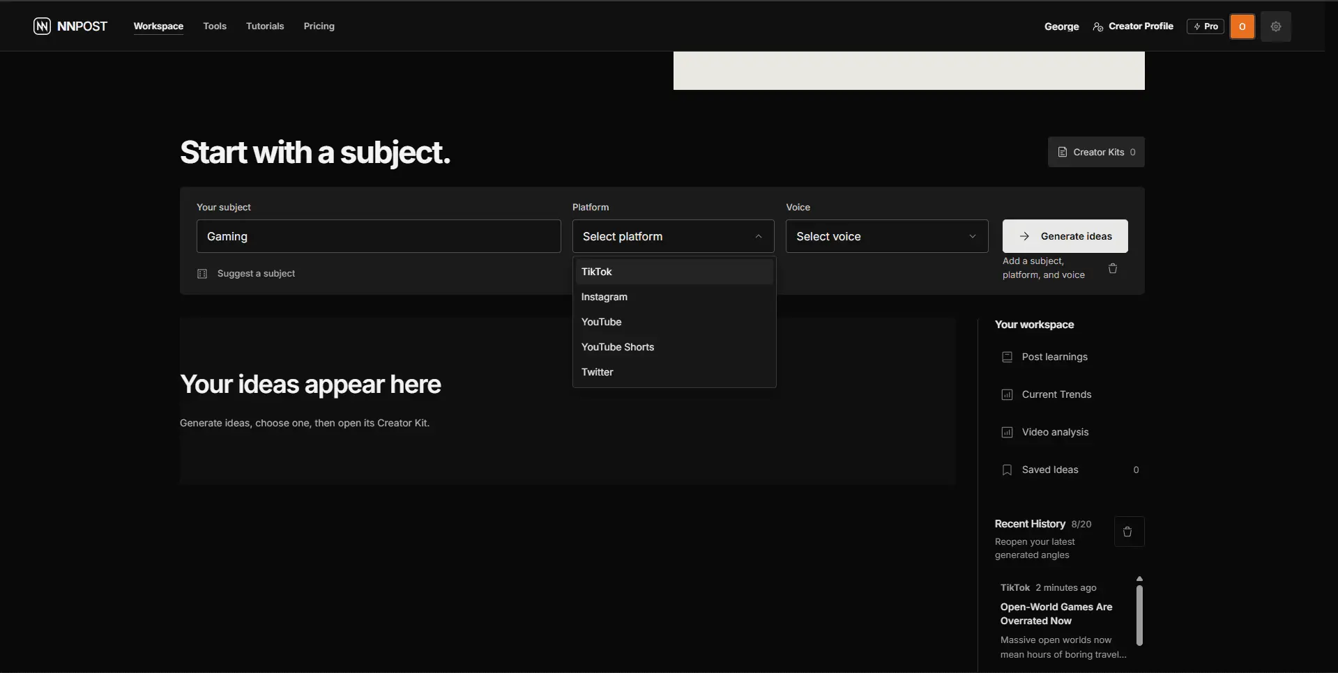The height and width of the screenshot is (673, 1338).
Task: Click the Suggest a subject link
Action: click(256, 274)
